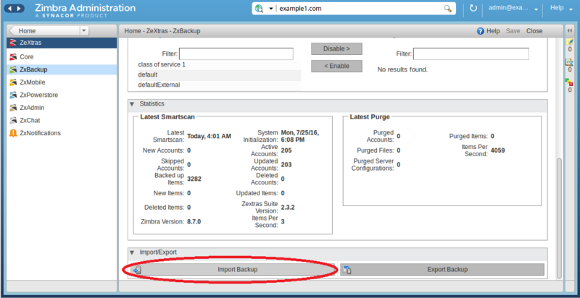580x298 pixels.
Task: Open the ZxMobile module
Action: pos(62,82)
